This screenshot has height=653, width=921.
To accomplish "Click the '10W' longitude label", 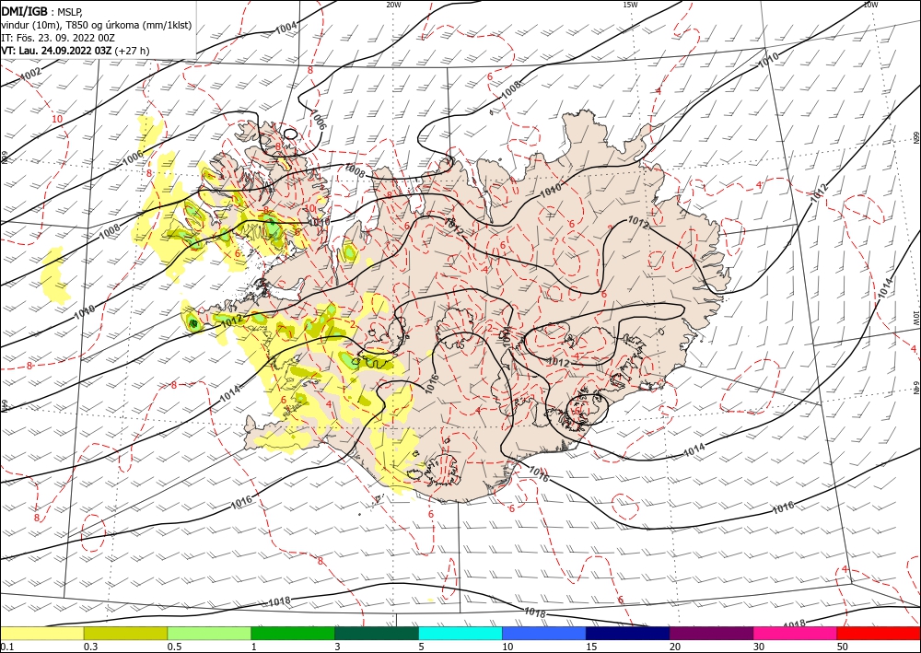I will 870,5.
